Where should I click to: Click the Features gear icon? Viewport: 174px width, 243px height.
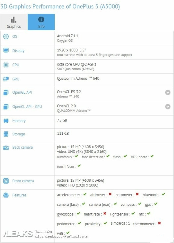(6, 195)
